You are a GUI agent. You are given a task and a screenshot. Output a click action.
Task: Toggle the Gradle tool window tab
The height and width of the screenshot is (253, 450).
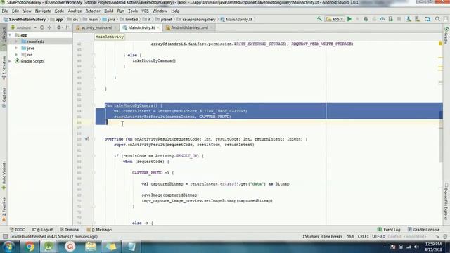click(446, 36)
